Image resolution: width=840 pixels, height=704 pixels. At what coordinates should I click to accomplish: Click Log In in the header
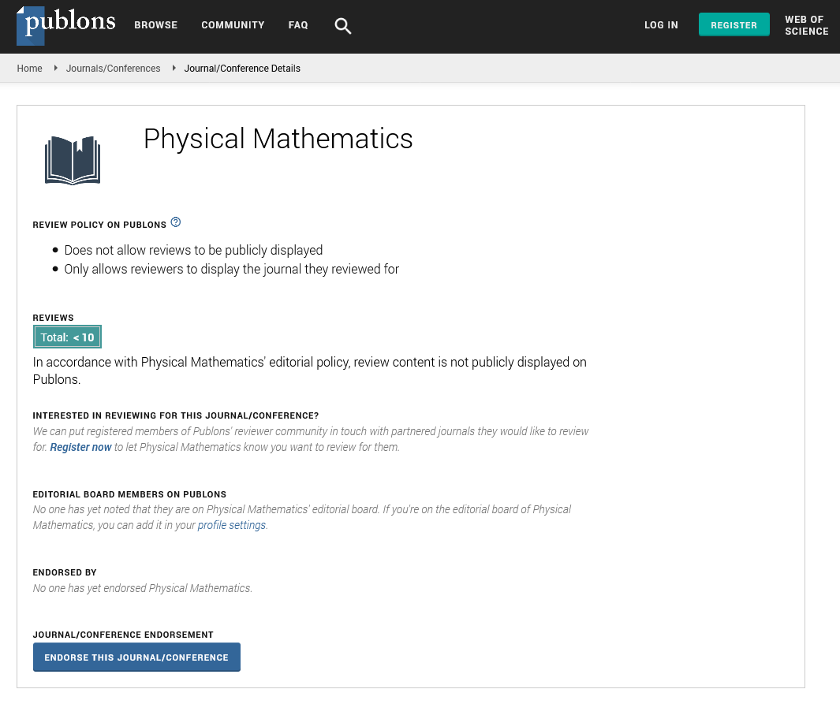pos(661,25)
